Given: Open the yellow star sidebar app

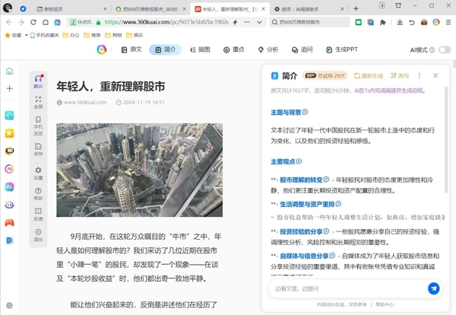Looking at the screenshot, I should (10, 133).
